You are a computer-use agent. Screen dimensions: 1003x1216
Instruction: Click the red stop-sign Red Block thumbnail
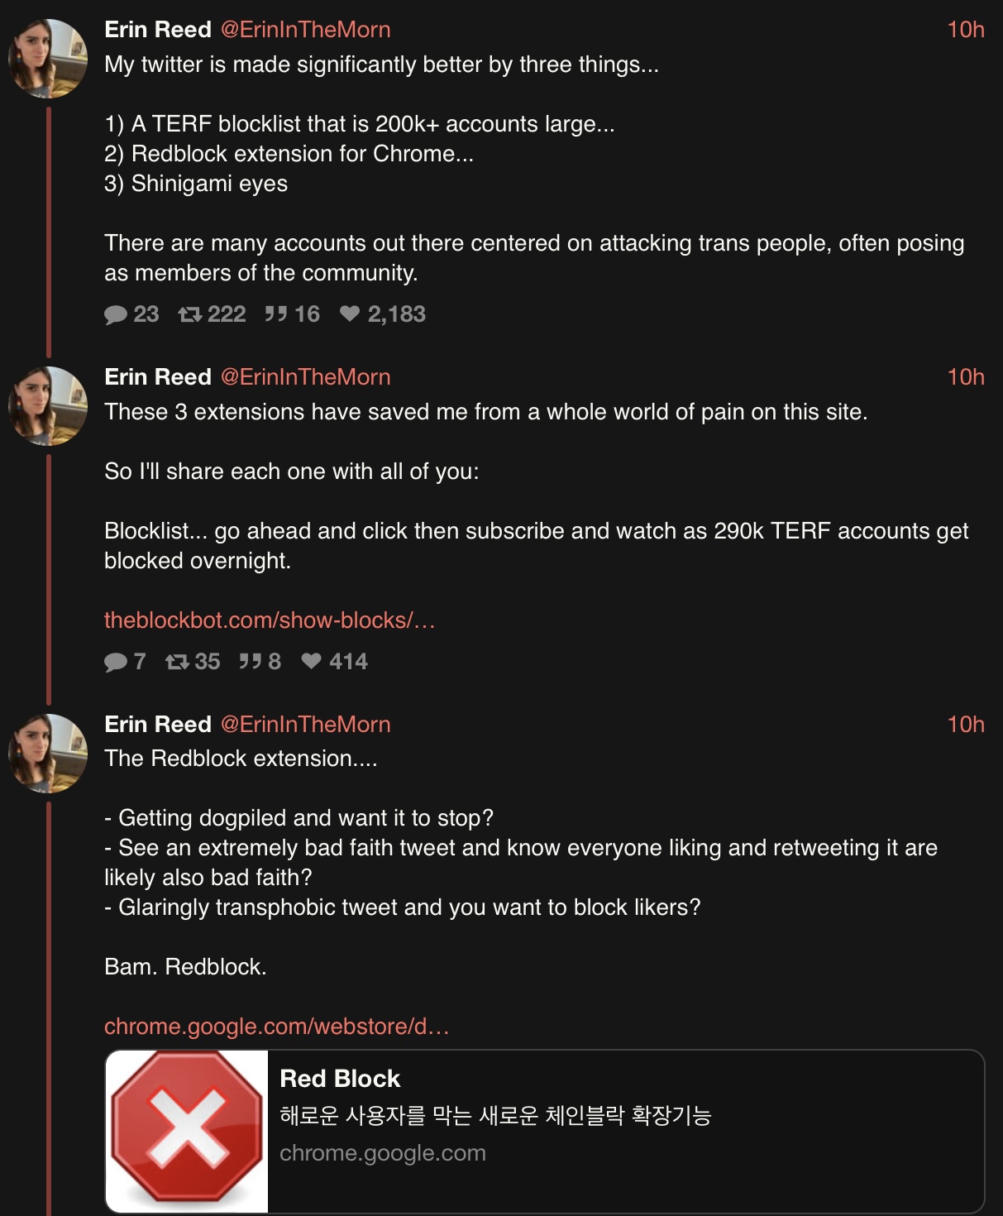click(x=187, y=1131)
